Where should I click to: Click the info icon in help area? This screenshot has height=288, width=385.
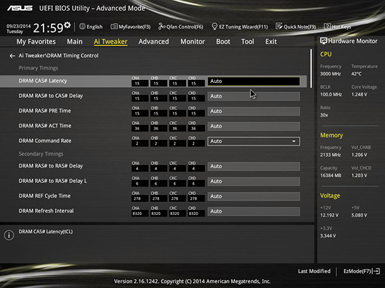click(x=9, y=235)
